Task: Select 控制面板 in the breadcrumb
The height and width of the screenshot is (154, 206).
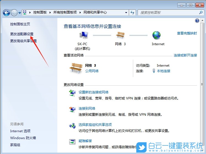Action: (40, 12)
